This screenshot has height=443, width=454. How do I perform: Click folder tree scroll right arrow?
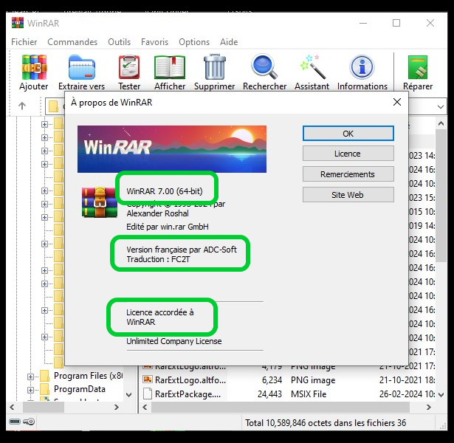pyautogui.click(x=117, y=407)
